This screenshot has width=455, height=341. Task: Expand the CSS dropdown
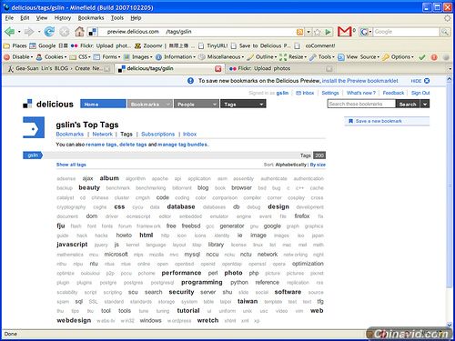point(80,57)
